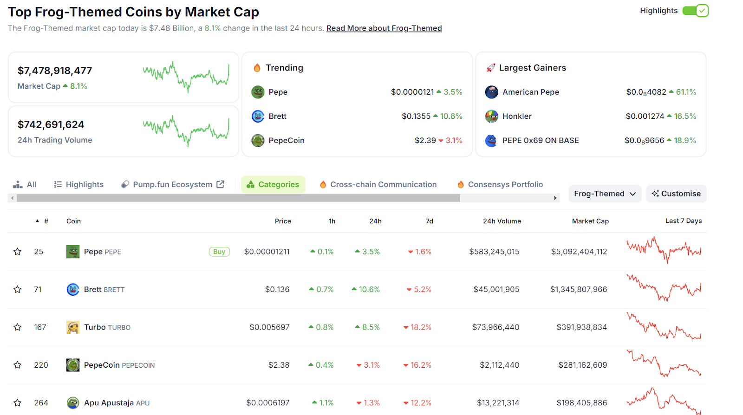
Task: Click the Buy button for Pepe
Action: coord(219,252)
